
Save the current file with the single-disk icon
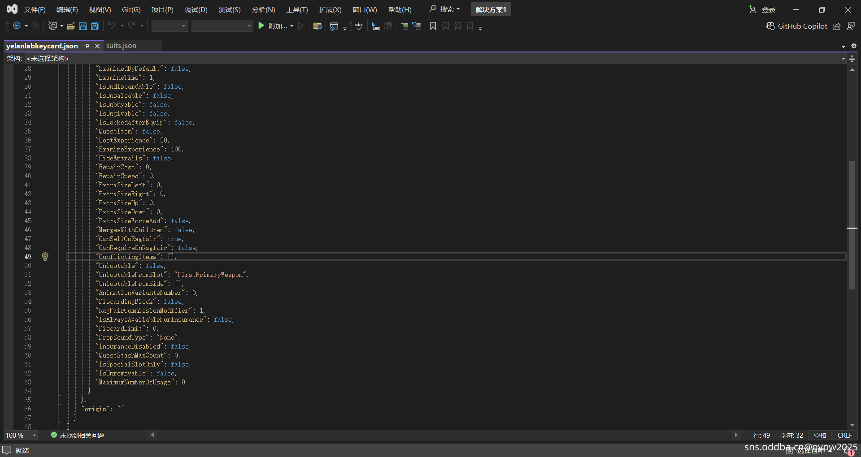tap(83, 26)
